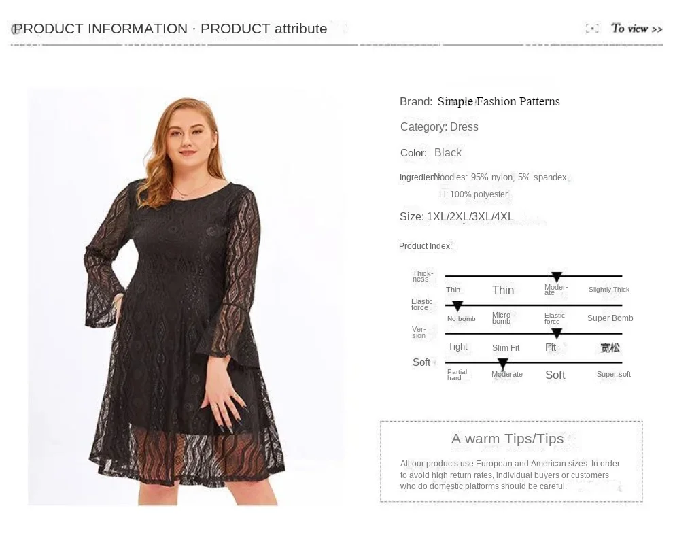
Task: Select the "Partial hard" softness label
Action: [457, 375]
